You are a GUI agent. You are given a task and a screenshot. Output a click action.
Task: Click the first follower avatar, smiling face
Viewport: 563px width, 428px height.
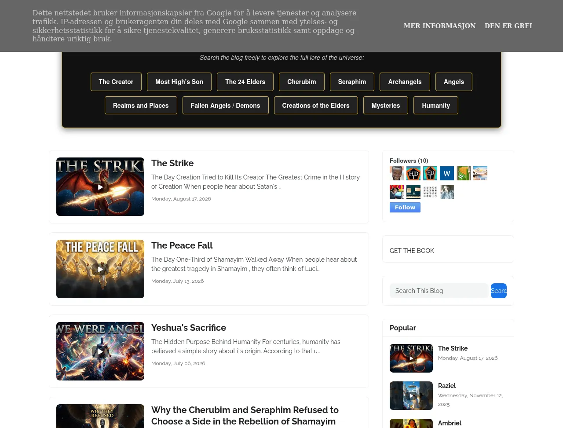(397, 173)
